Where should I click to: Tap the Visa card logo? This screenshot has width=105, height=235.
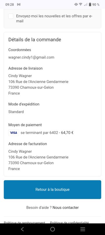[13, 133]
